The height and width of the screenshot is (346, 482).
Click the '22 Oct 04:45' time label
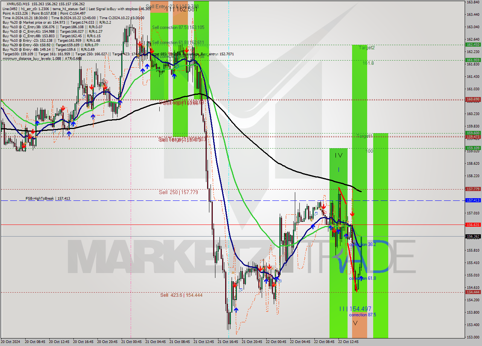tap(300, 342)
